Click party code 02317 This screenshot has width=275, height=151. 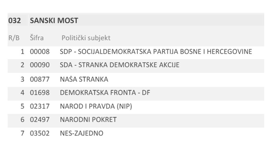point(40,106)
